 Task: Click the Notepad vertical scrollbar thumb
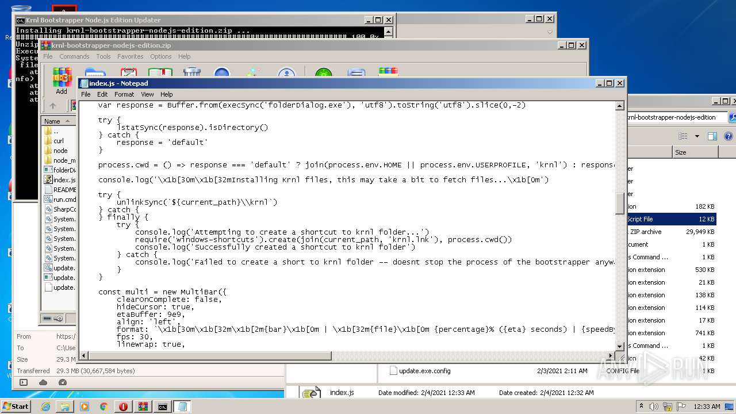[620, 204]
